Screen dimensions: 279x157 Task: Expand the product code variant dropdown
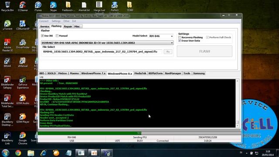[107, 43]
